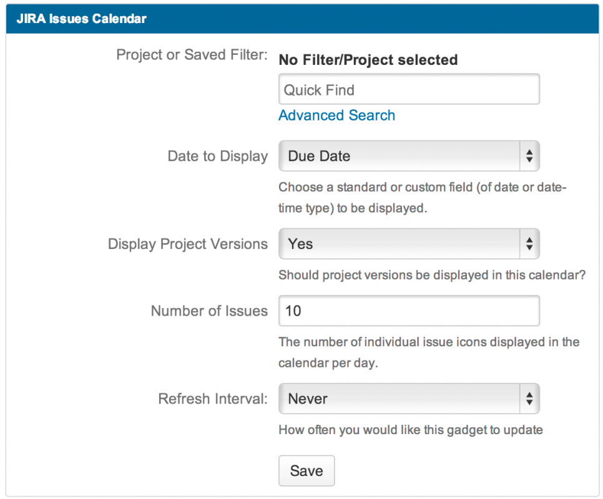Click the 'Number of Issues' label
The height and width of the screenshot is (499, 603).
(x=209, y=311)
